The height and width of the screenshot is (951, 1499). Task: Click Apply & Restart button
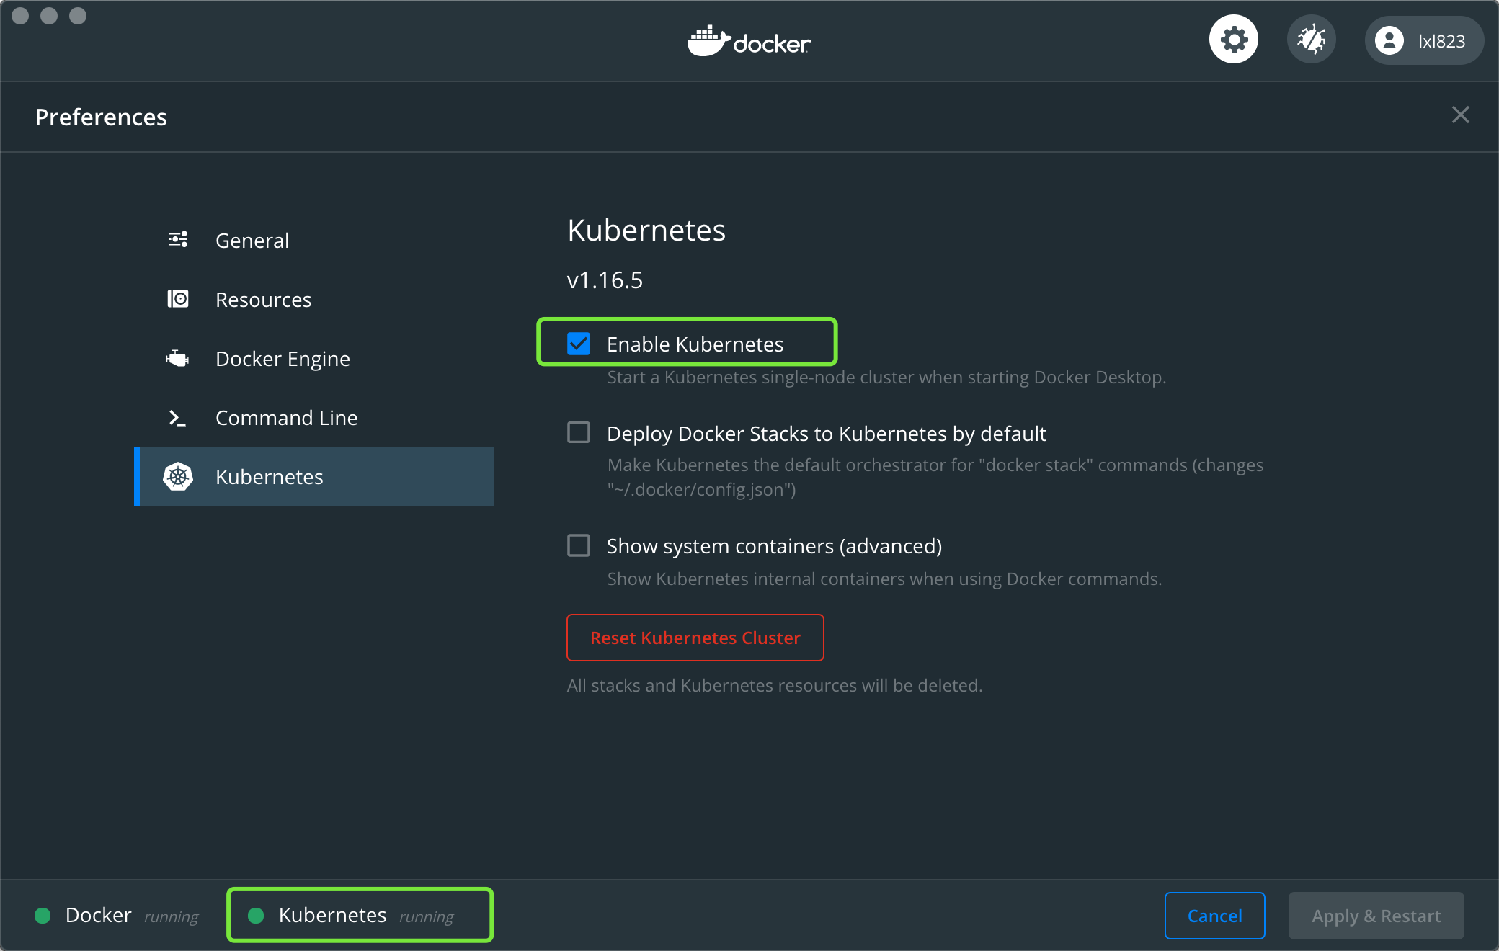(x=1376, y=916)
